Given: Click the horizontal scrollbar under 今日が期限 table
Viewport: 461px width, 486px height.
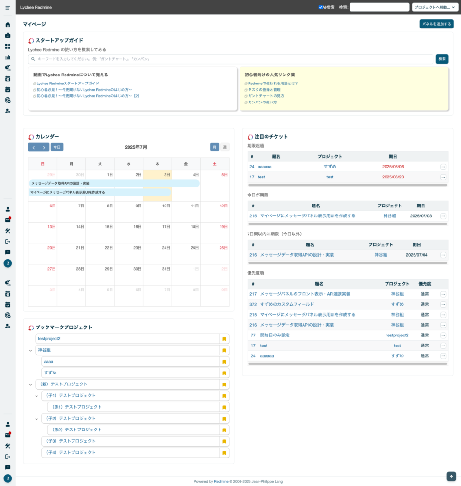Looking at the screenshot, I should [348, 224].
